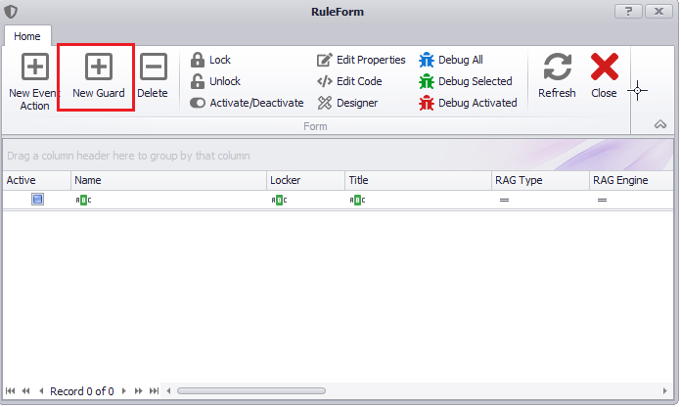
Task: Click the New Guard button
Action: [98, 76]
